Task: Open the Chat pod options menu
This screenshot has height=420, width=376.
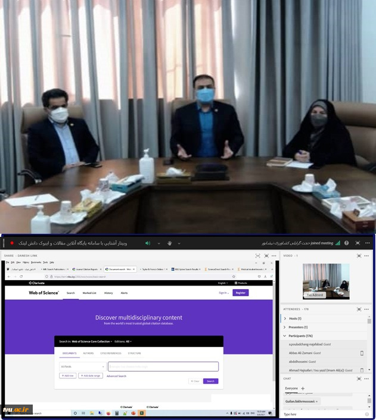Action: 366,378
